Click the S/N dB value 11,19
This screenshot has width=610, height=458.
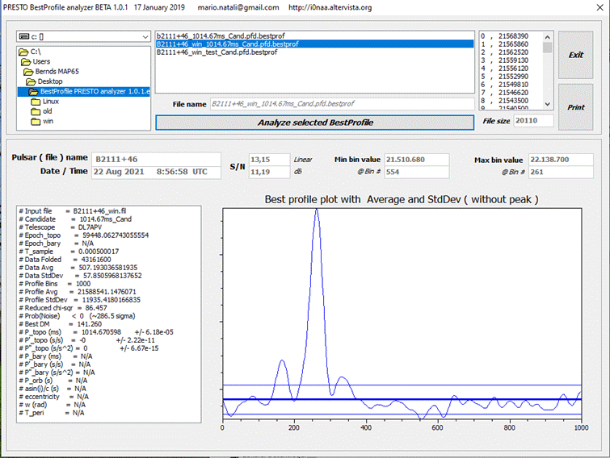tap(269, 172)
